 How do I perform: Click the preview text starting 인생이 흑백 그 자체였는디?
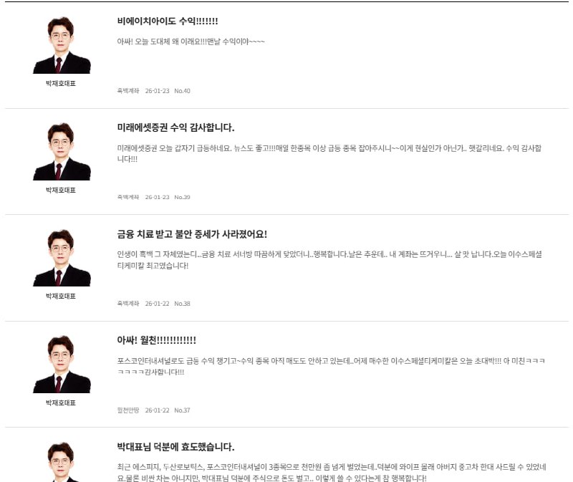tap(329, 260)
